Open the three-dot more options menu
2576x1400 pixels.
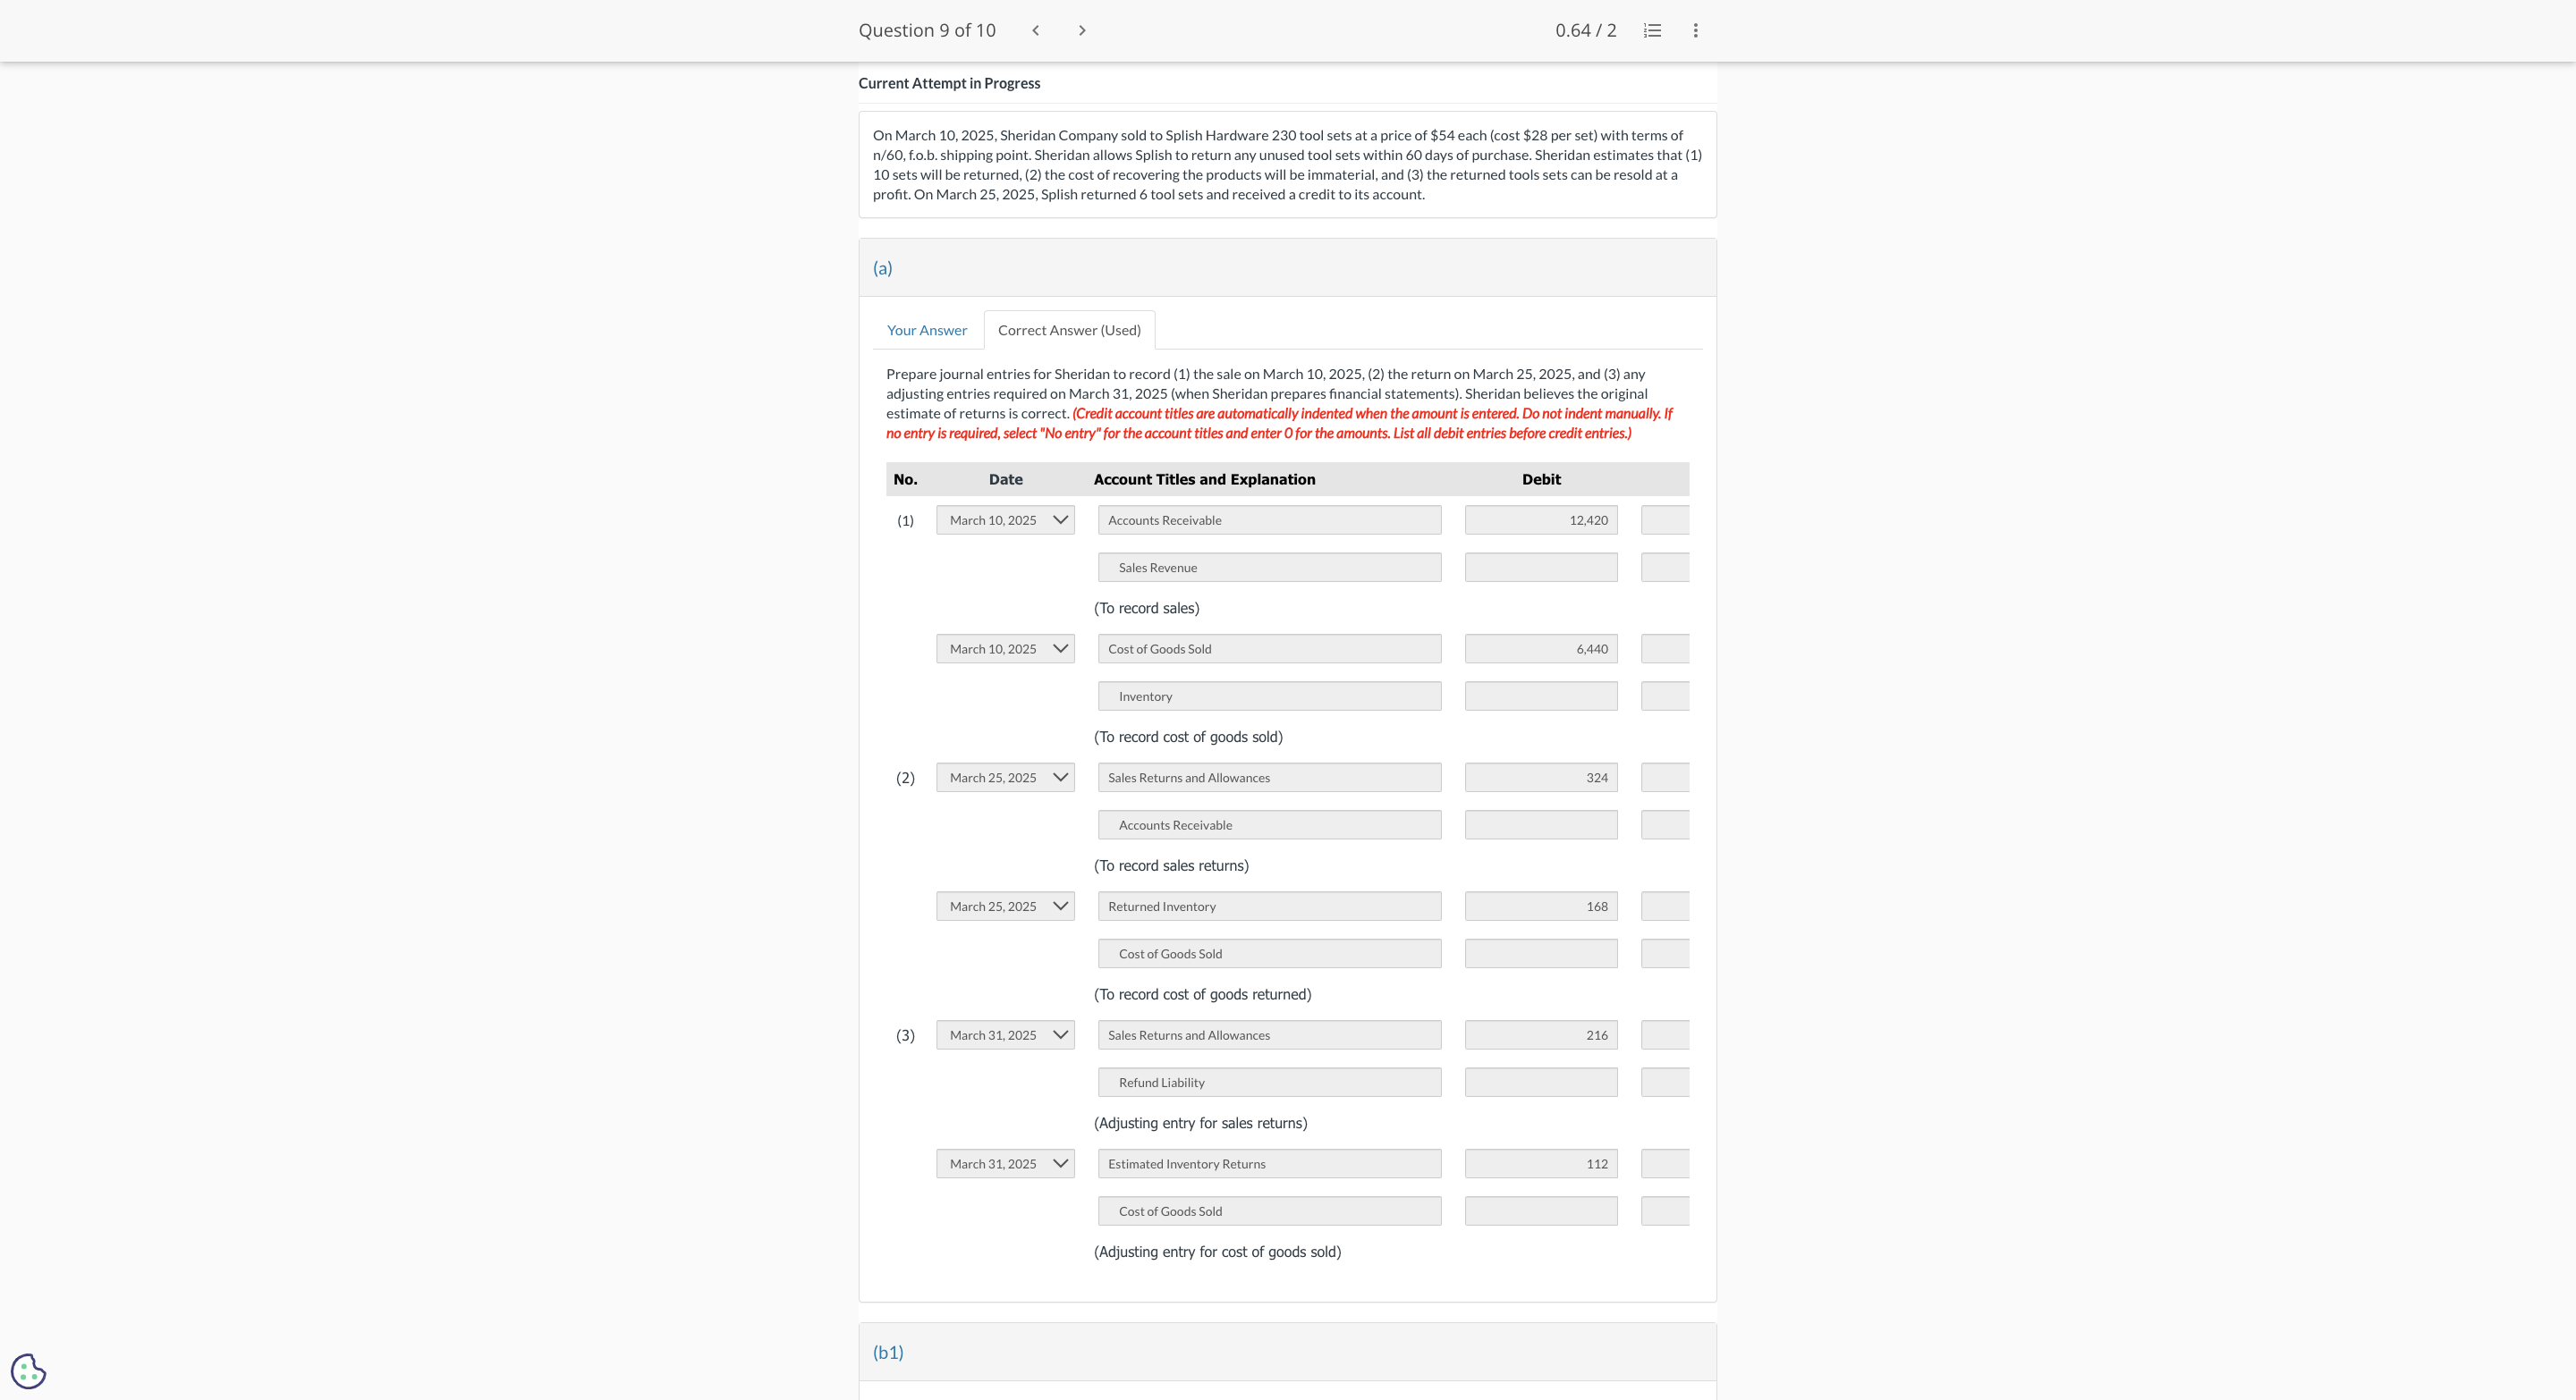click(1695, 30)
